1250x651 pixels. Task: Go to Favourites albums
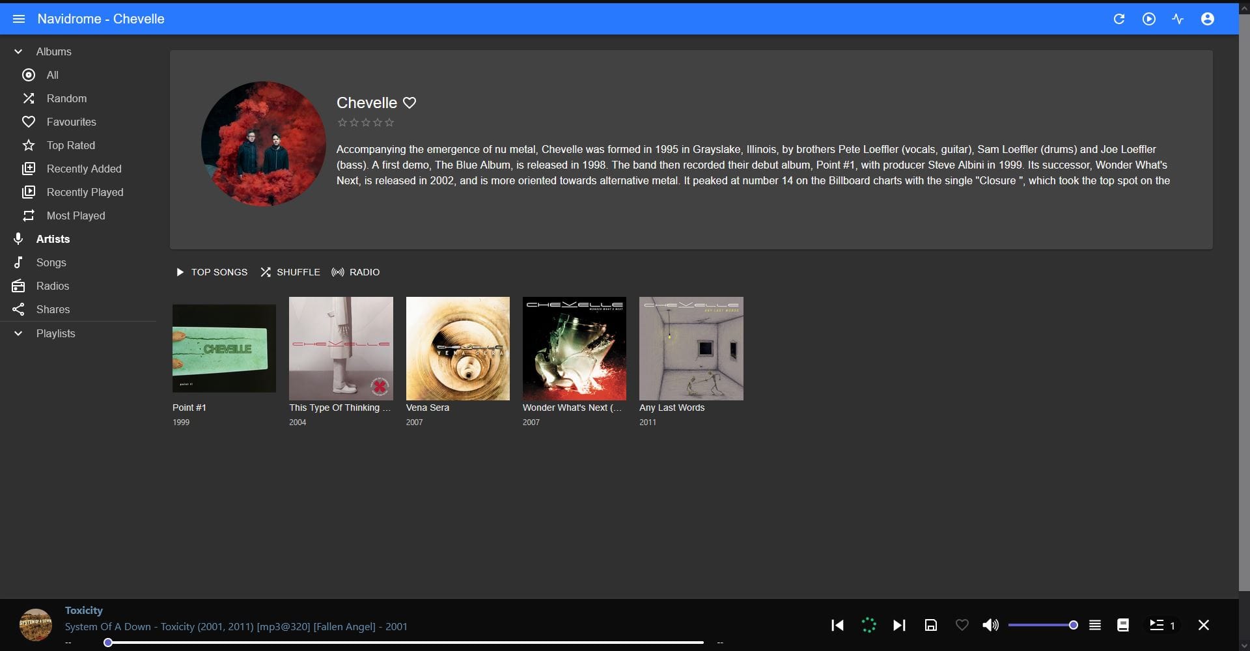78,122
